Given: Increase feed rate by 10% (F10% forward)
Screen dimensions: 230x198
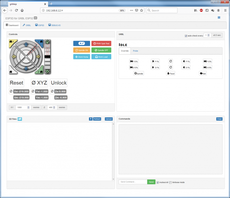Looking at the screenshot, I should point(208,61).
